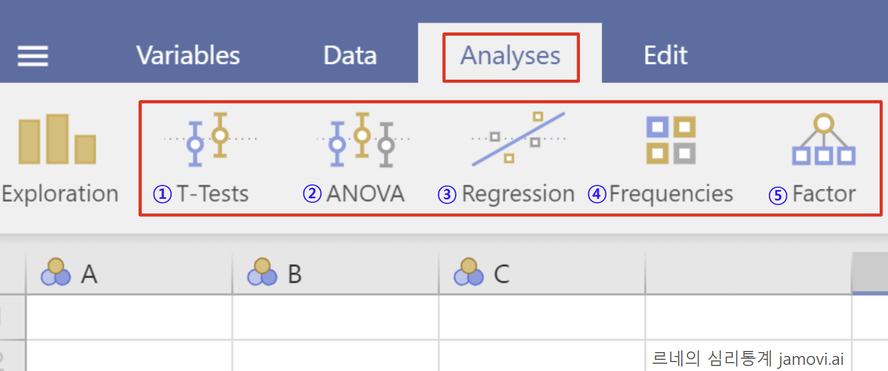
Task: Select column header A
Action: click(x=129, y=273)
